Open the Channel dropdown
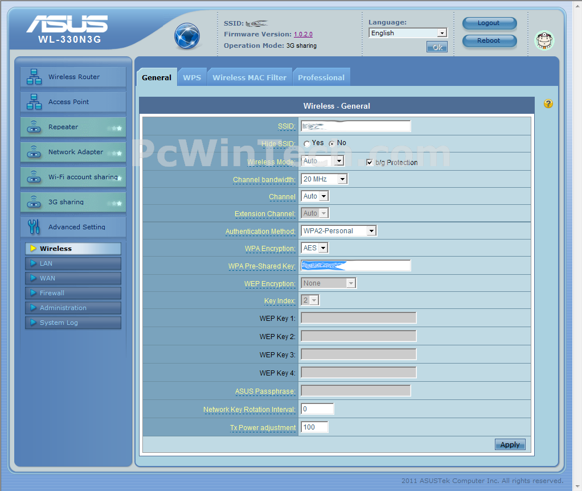This screenshot has height=491, width=582. click(315, 196)
